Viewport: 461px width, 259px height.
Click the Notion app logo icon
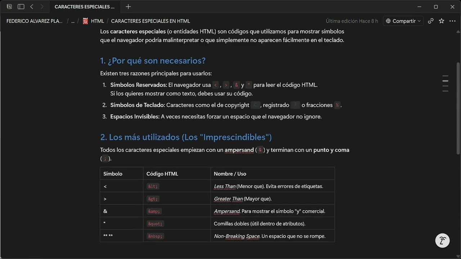tap(9, 6)
